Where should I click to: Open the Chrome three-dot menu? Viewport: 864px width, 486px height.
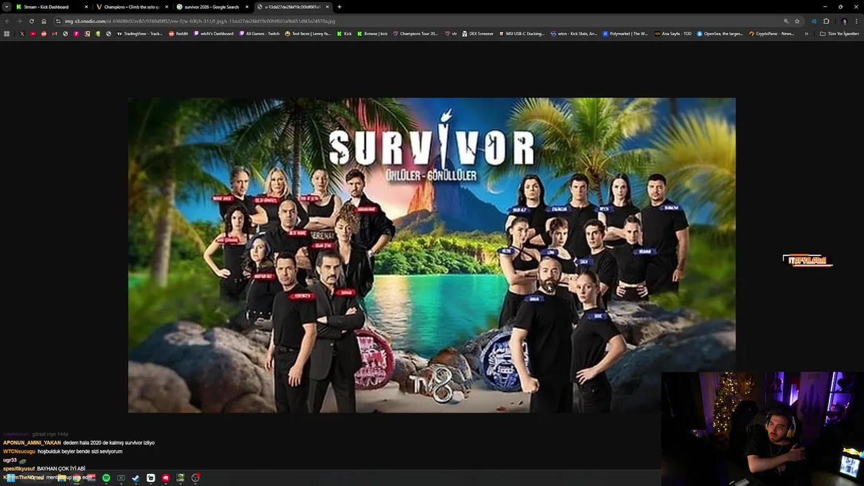click(857, 21)
